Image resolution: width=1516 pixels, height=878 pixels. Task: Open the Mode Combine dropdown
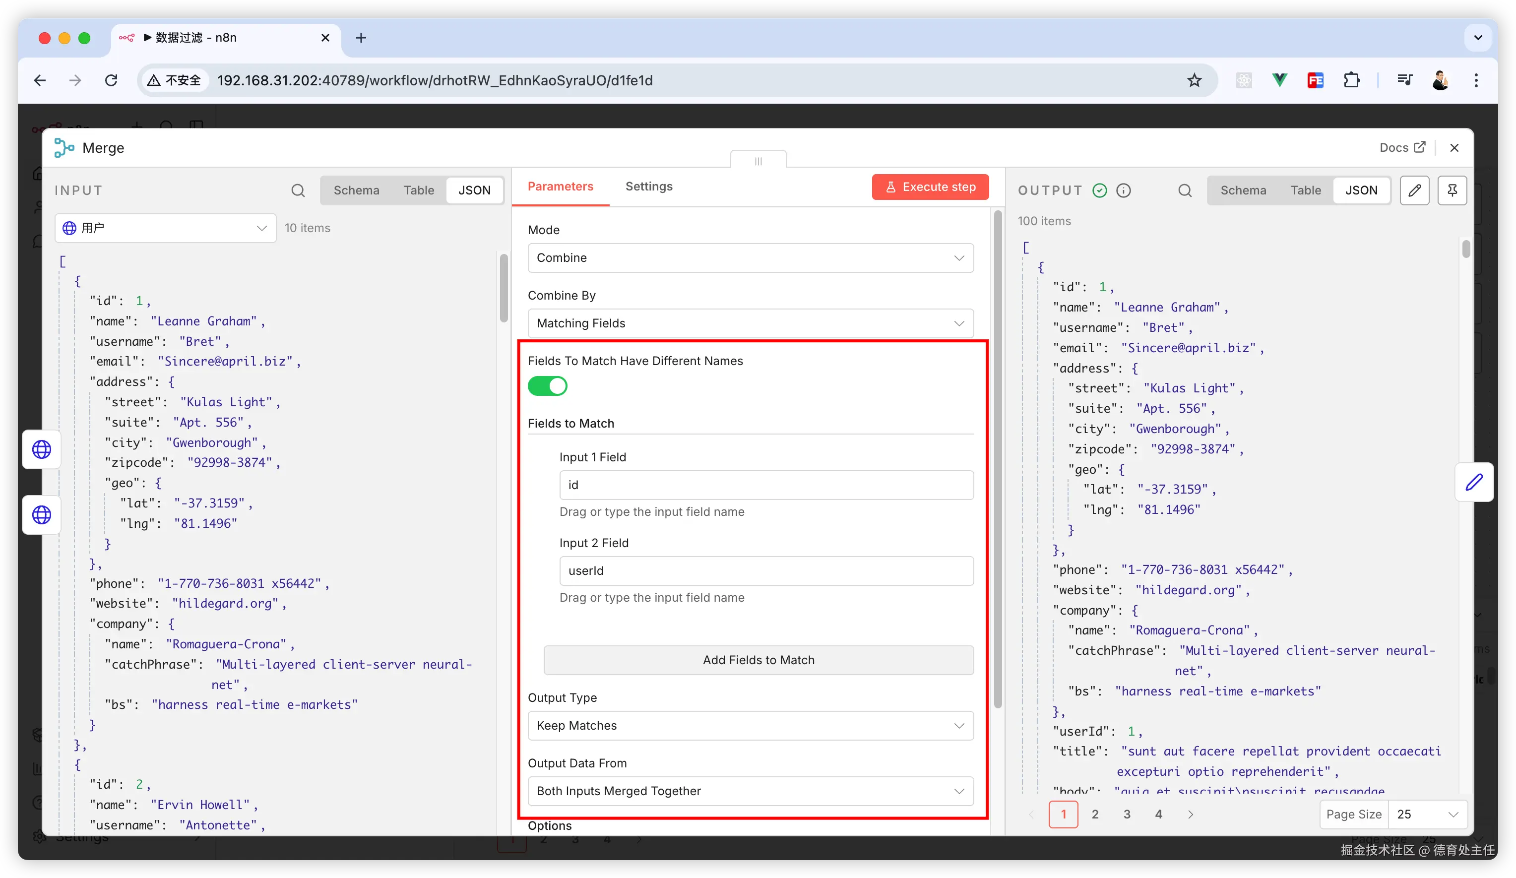pos(750,258)
